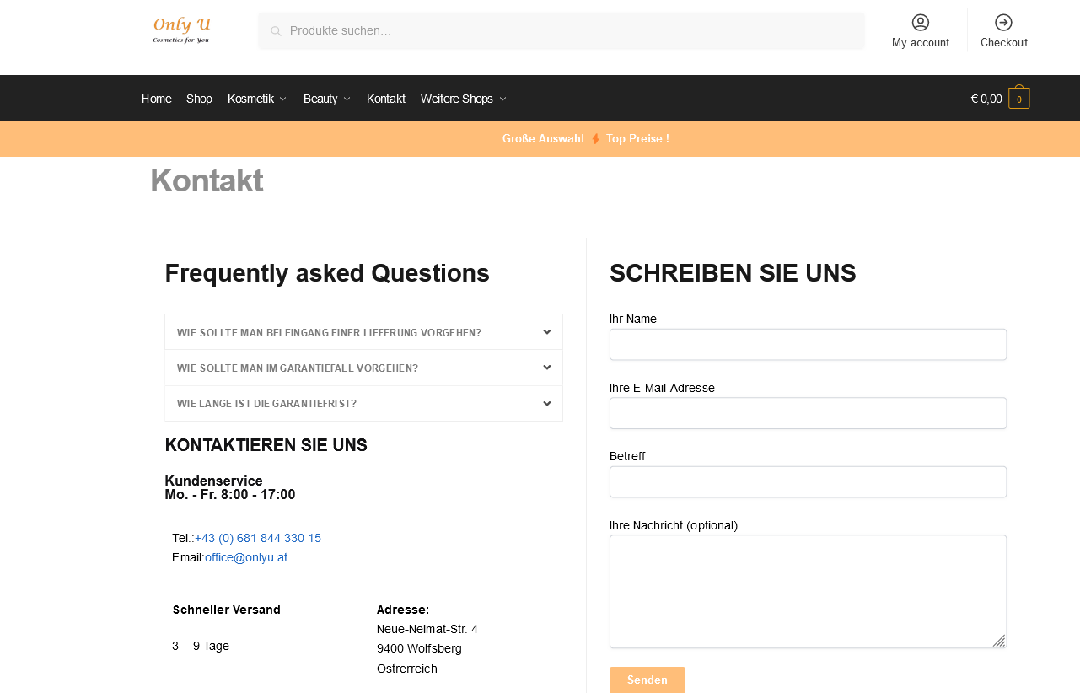This screenshot has width=1080, height=693.
Task: Expand the Garantiefrist FAQ question
Action: 363,404
